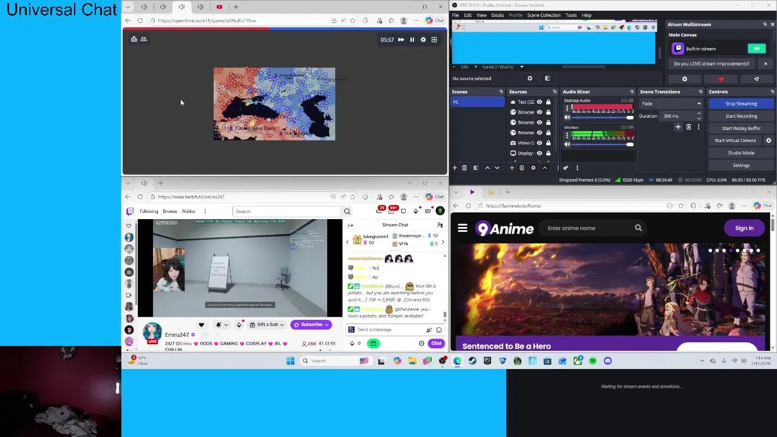Screen dimensions: 777x437
Task: Open the emote picker in Twitch chat
Action: (x=439, y=330)
